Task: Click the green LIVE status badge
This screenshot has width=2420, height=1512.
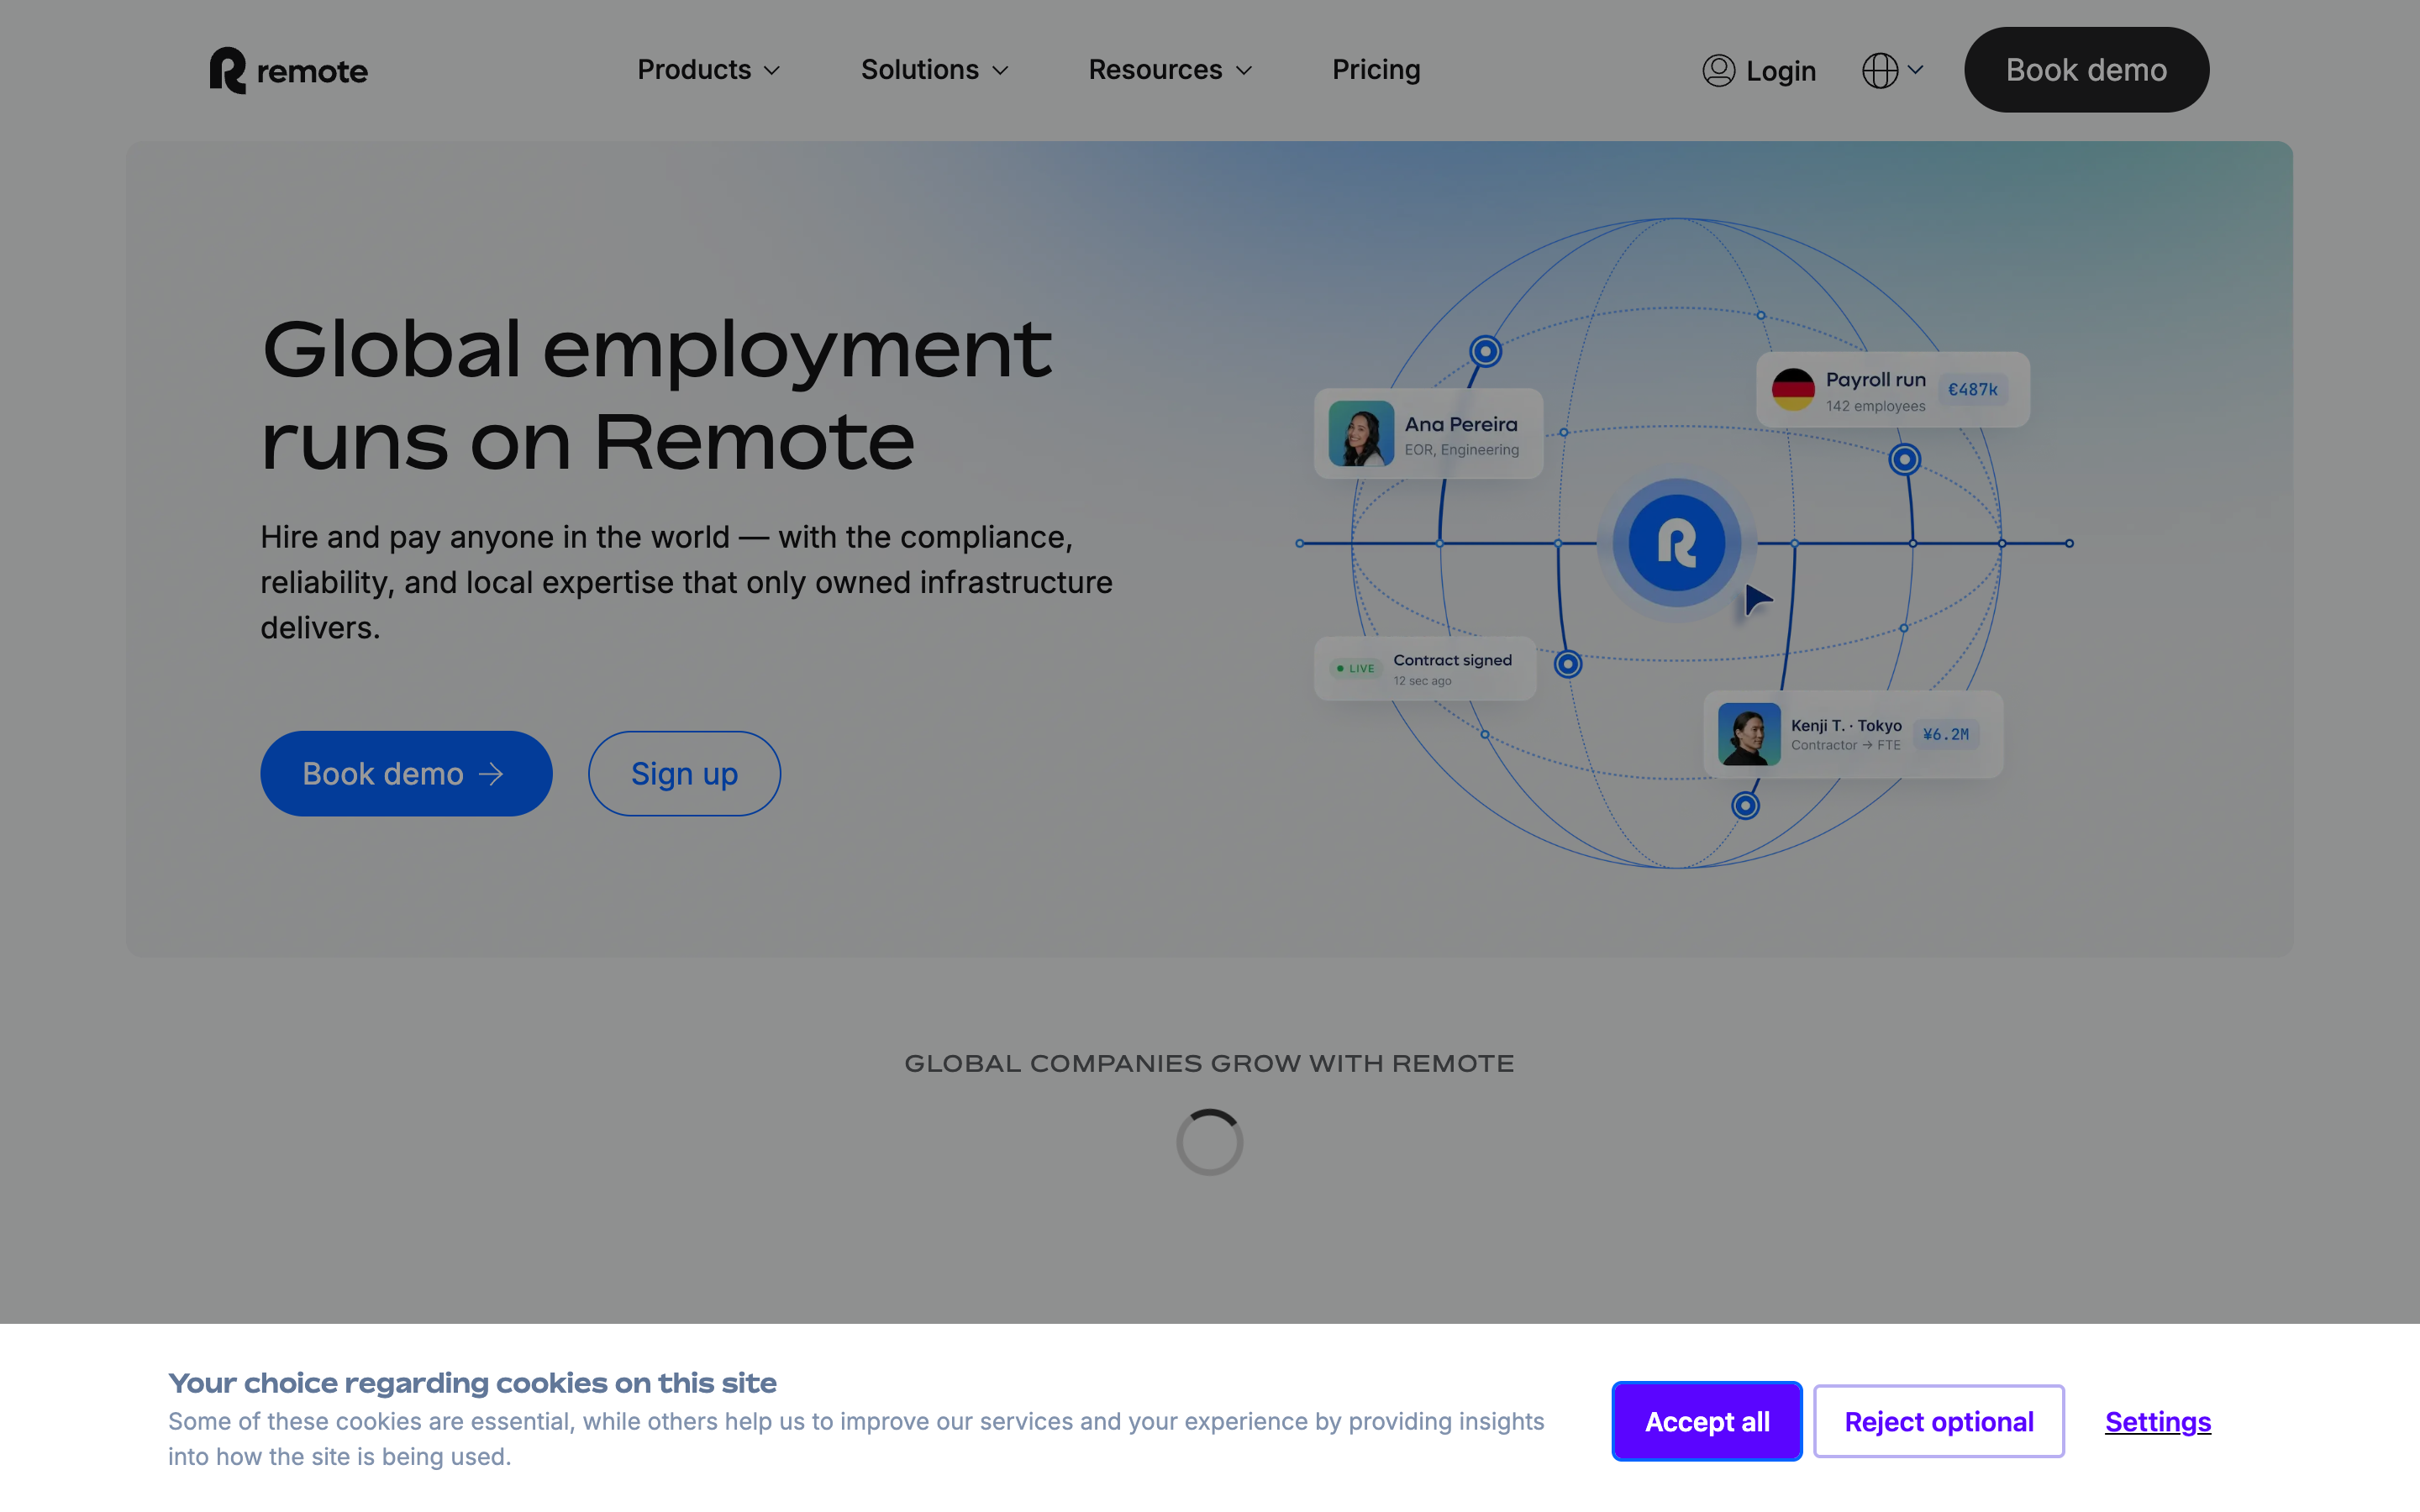Action: (1356, 668)
